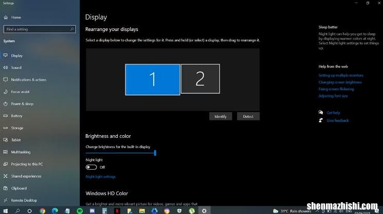
Task: Click the Get help chat icon
Action: (321, 112)
